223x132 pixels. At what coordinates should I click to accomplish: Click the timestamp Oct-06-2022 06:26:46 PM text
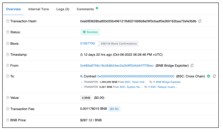138,55
